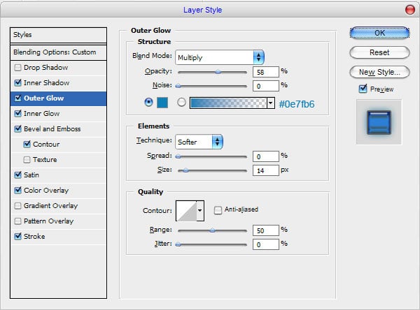
Task: Click the Size value input field
Action: pos(267,170)
